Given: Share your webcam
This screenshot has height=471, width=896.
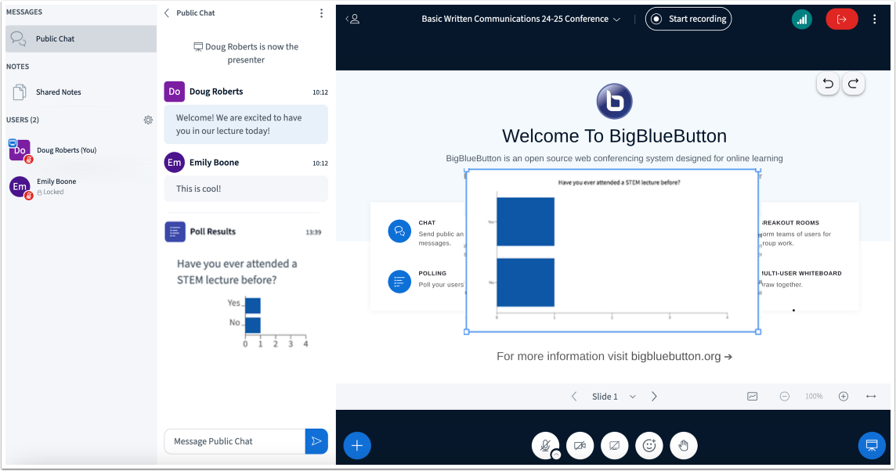Looking at the screenshot, I should pos(580,445).
